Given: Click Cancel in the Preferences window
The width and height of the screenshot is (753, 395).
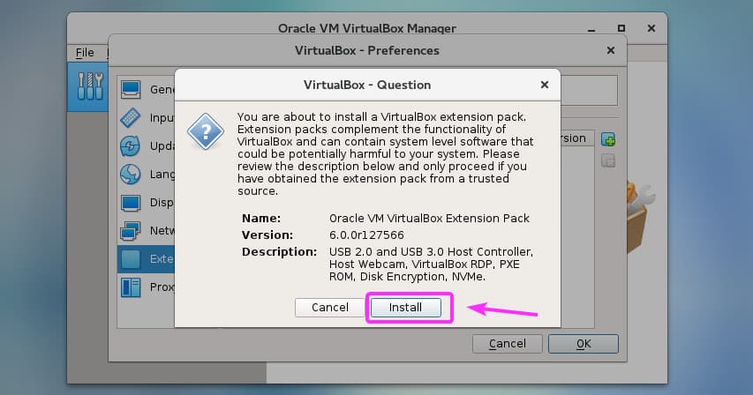Looking at the screenshot, I should [x=508, y=343].
